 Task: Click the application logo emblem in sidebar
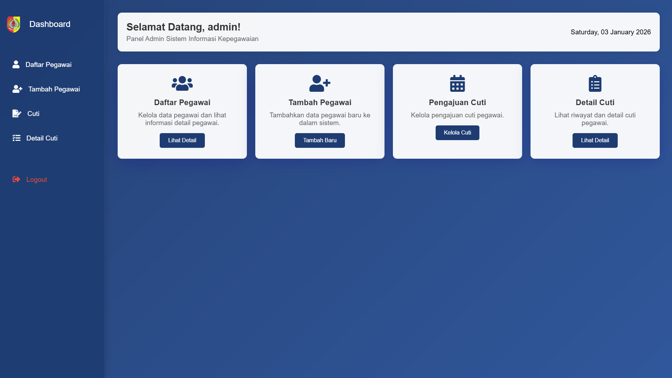(13, 24)
